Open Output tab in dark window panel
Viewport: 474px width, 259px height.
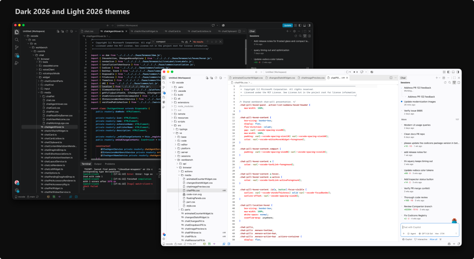point(98,164)
